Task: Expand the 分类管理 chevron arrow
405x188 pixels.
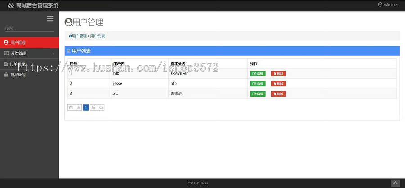Action: pos(53,54)
